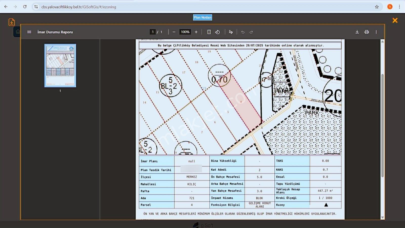Click the Plan Notları button

tap(202, 17)
